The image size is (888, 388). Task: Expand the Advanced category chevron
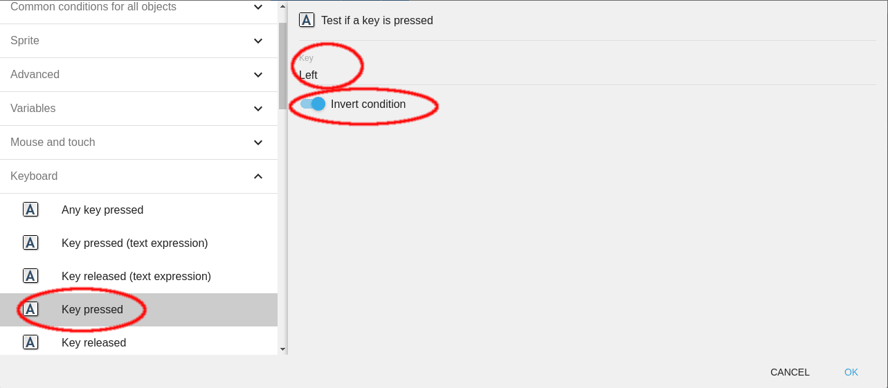(258, 75)
